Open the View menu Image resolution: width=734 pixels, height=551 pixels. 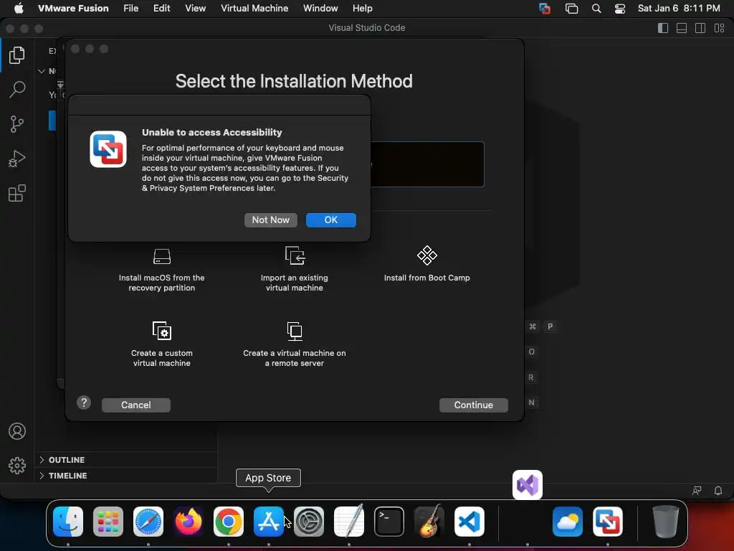[x=195, y=9]
